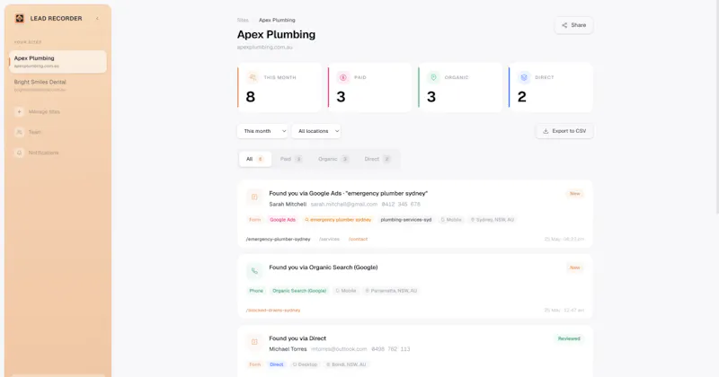Viewport: 719px width, 377px height.
Task: Click plumbing-services-syd campaign tag
Action: coord(406,220)
